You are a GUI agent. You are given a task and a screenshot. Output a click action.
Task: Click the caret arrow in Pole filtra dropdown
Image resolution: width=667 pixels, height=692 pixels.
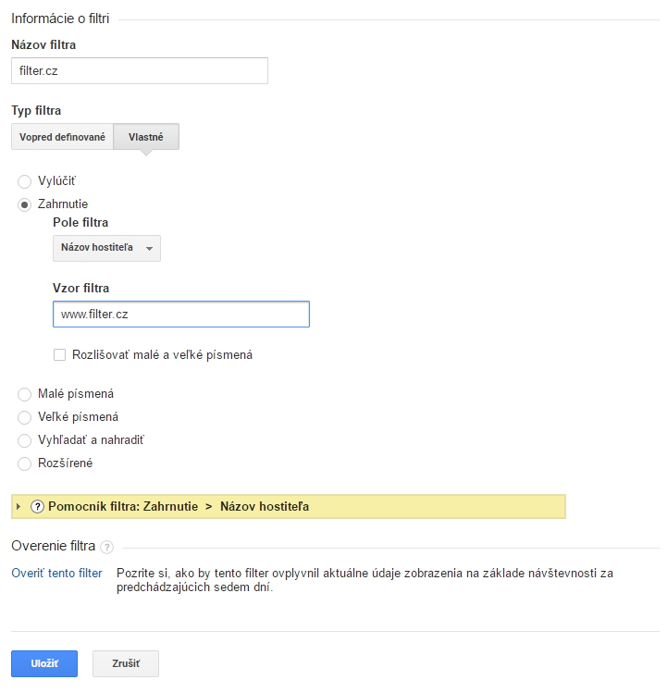coord(149,248)
